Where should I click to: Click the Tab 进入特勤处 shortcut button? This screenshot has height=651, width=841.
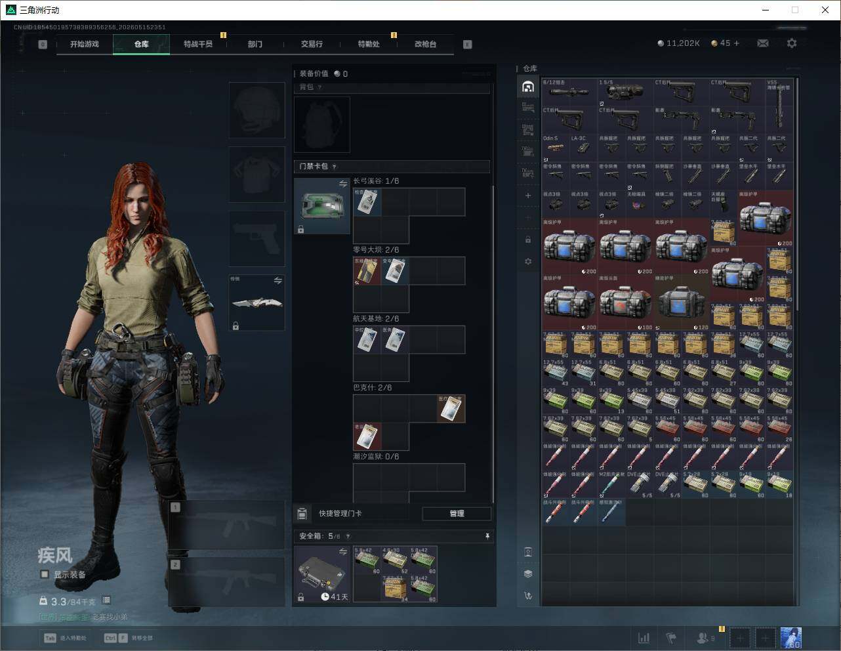pyautogui.click(x=65, y=638)
